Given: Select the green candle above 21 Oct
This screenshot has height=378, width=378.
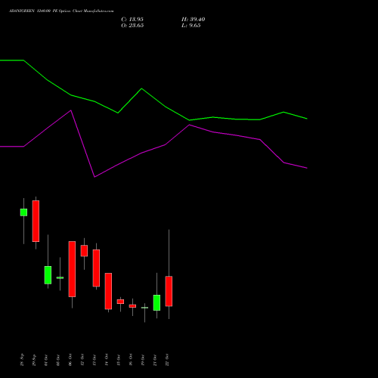Looking at the screenshot, I should click(x=156, y=302).
